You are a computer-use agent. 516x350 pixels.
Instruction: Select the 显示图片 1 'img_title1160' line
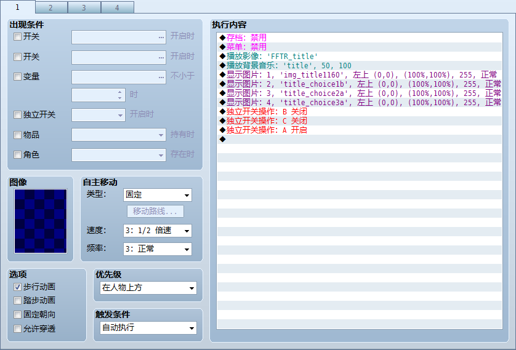[360, 74]
